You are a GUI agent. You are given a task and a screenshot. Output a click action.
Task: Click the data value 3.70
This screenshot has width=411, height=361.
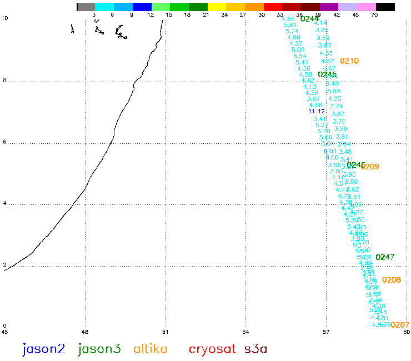click(x=339, y=122)
